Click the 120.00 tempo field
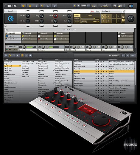Image resolution: width=140 pixels, height=155 pixels. coord(83,6)
